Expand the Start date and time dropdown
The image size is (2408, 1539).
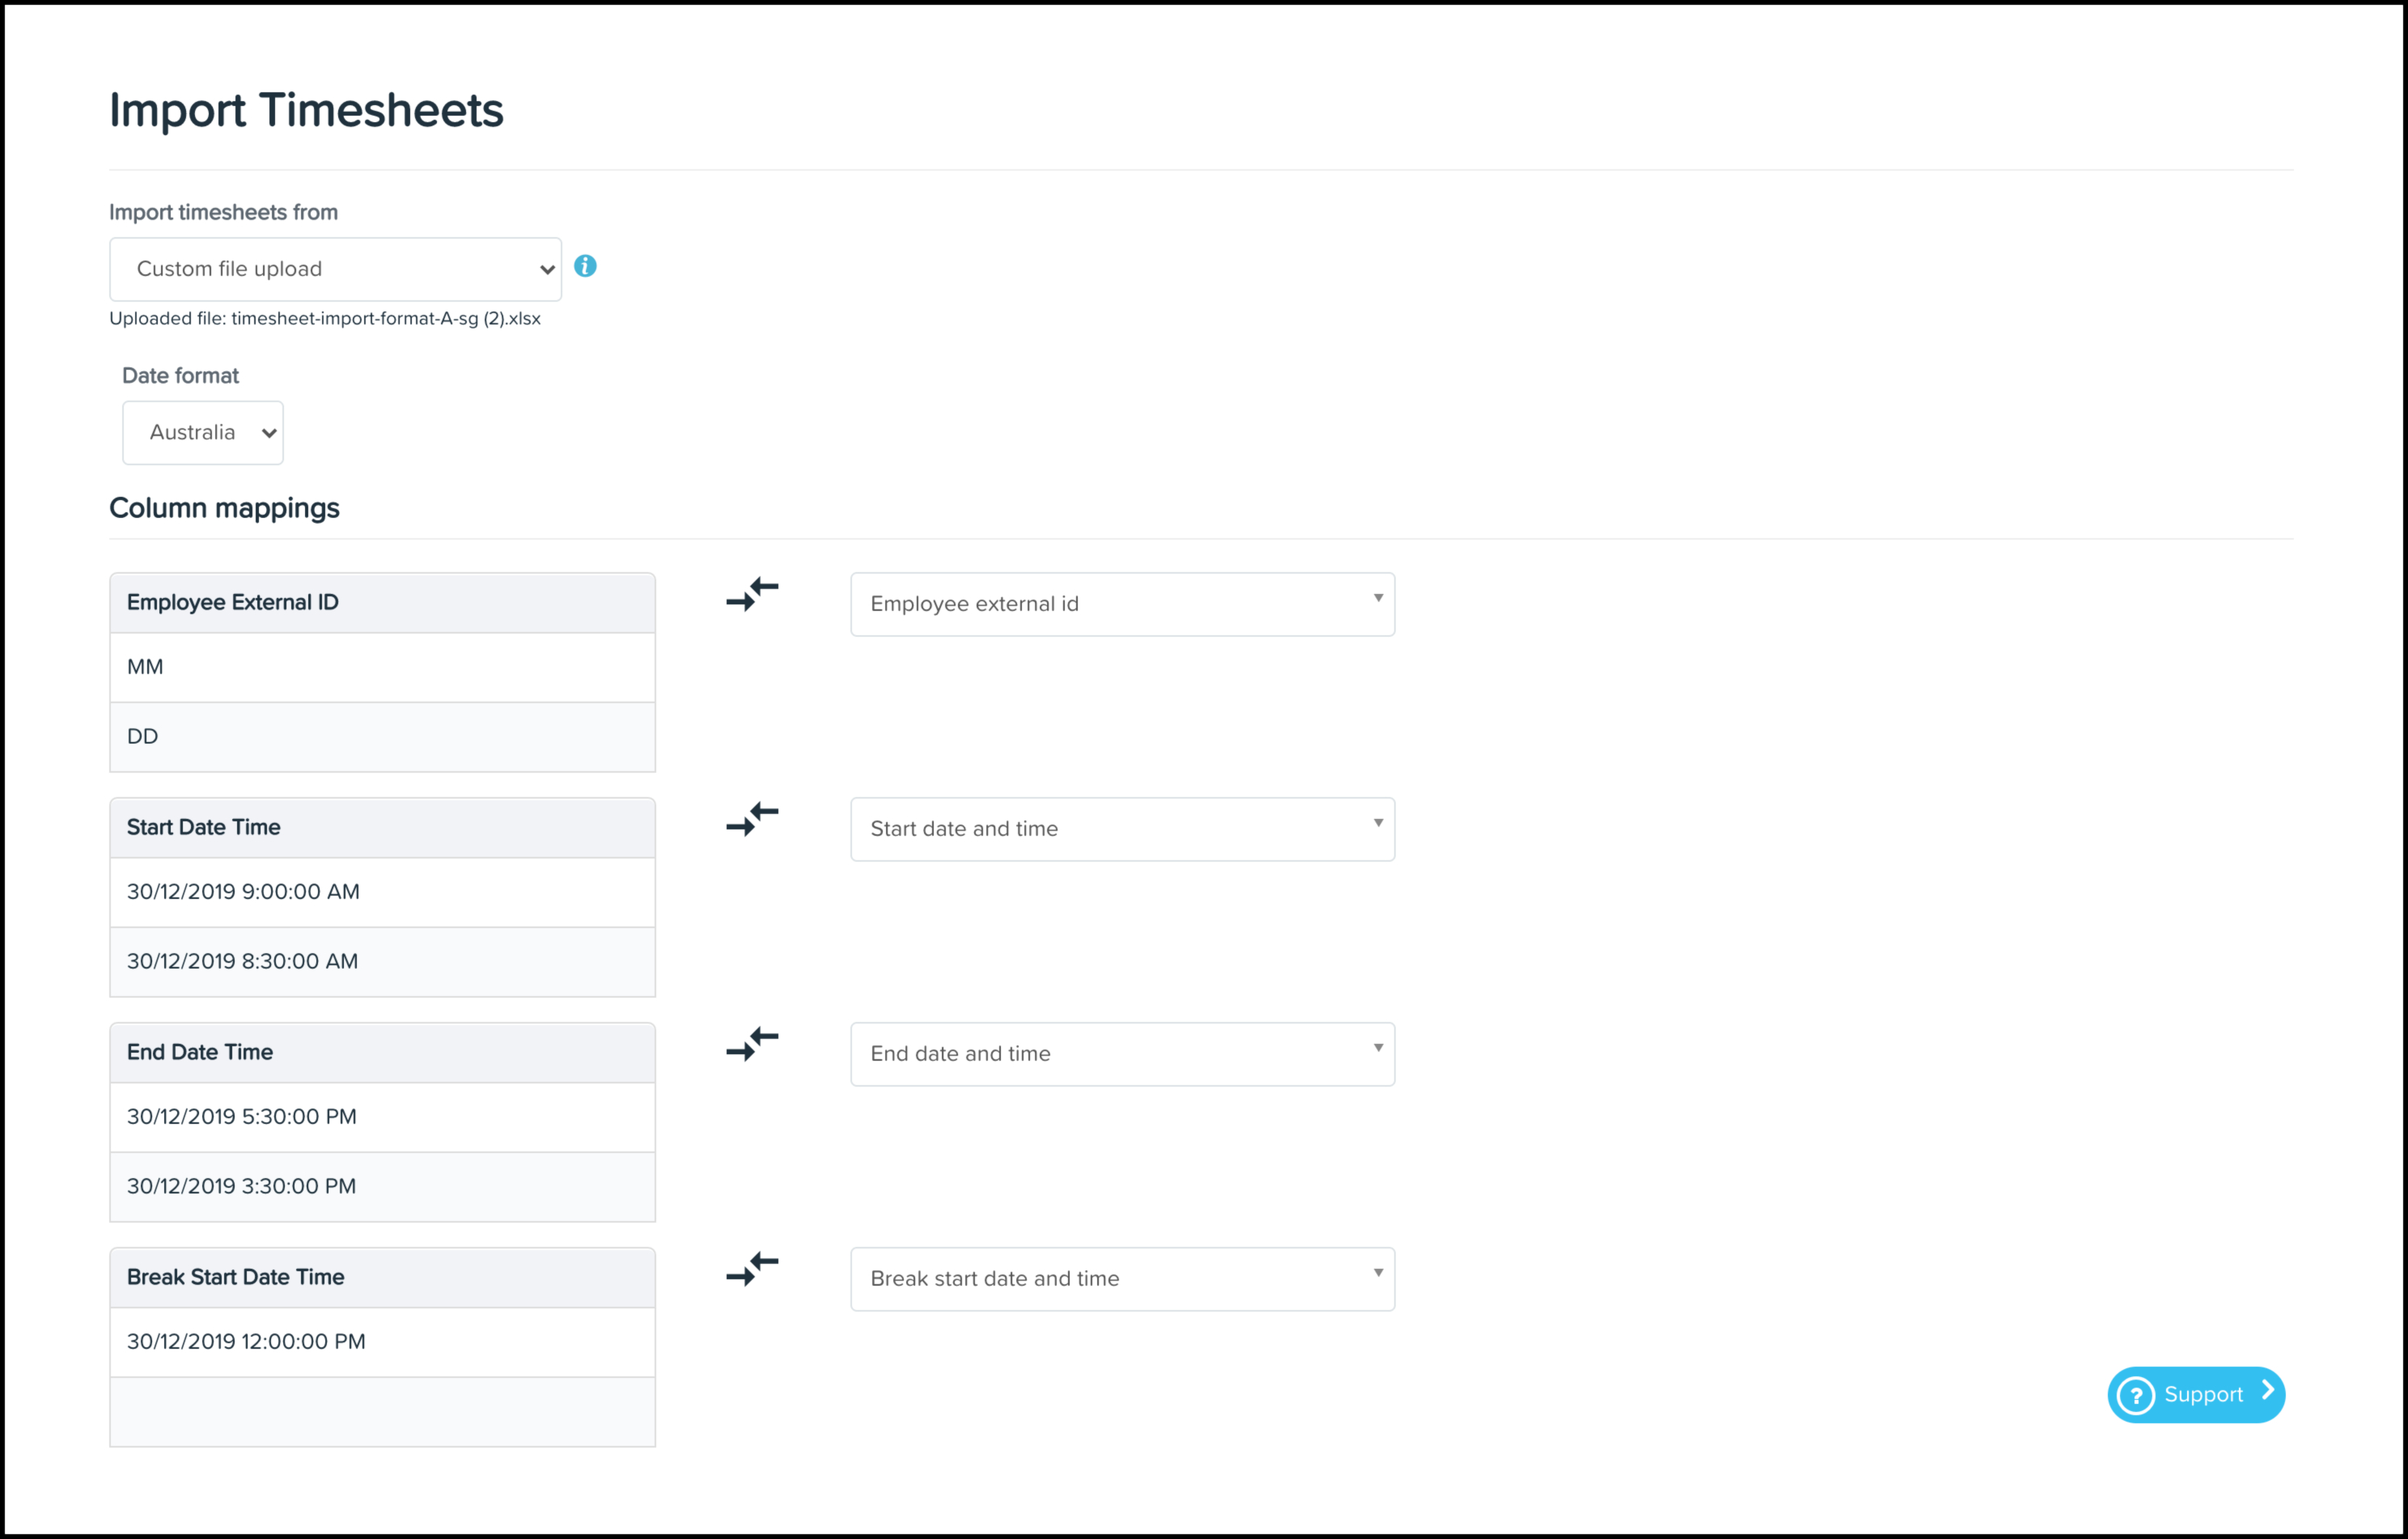point(1122,829)
